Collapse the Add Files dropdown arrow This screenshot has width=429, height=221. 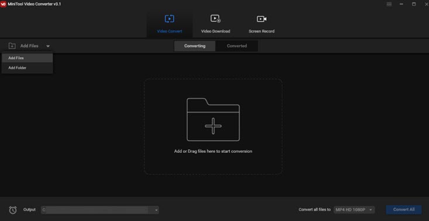coord(48,46)
